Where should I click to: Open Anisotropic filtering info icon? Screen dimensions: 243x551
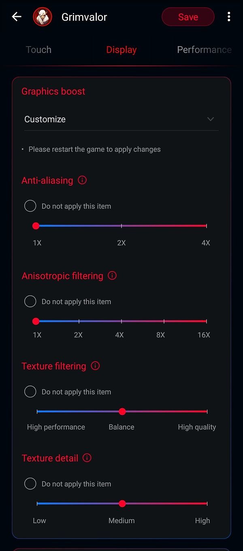tap(112, 275)
